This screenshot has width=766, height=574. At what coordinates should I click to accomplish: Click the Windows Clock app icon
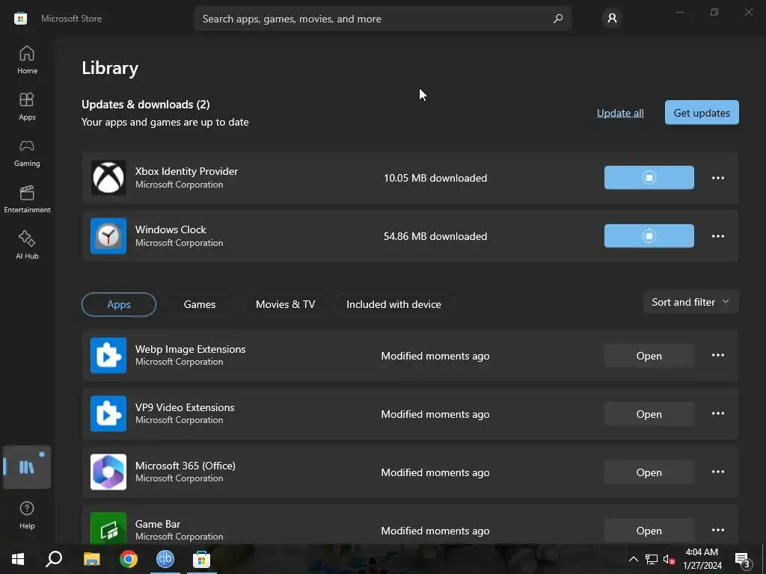(x=108, y=235)
